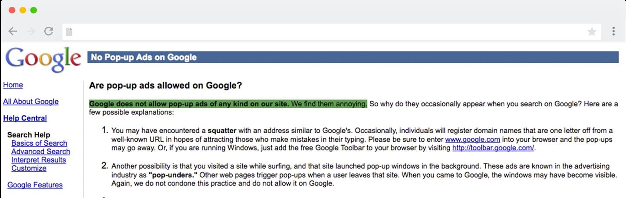Open the browser three-dot menu
The image size is (626, 198).
[613, 31]
